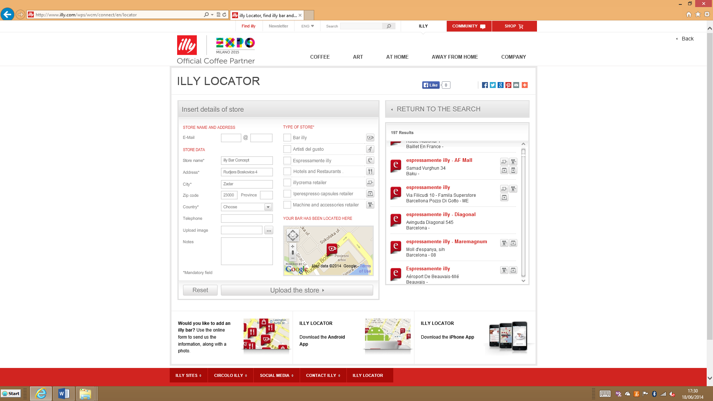The image size is (713, 401).
Task: Tick the Hotels and Restaurants checkbox
Action: point(287,172)
